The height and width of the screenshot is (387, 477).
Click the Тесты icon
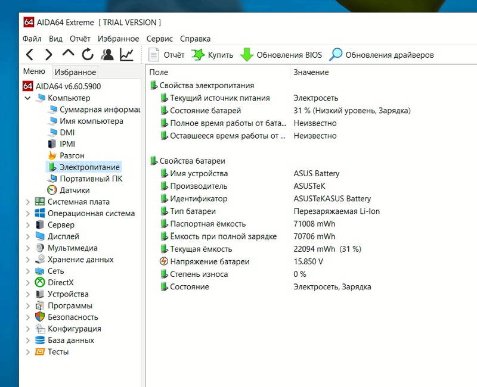click(40, 352)
